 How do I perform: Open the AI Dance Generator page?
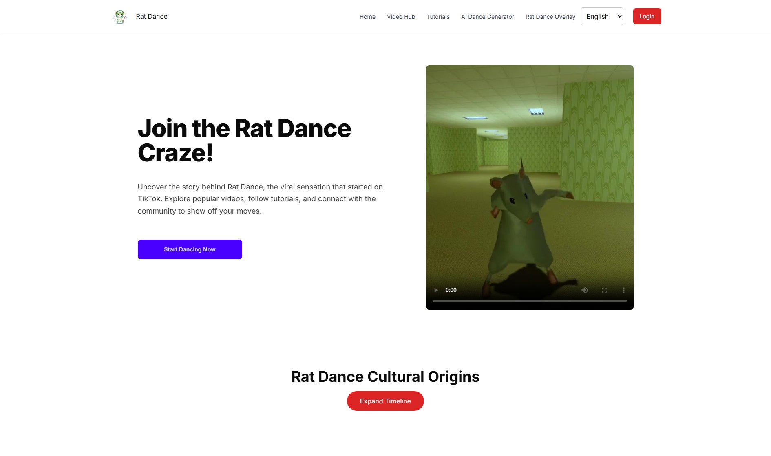(487, 17)
